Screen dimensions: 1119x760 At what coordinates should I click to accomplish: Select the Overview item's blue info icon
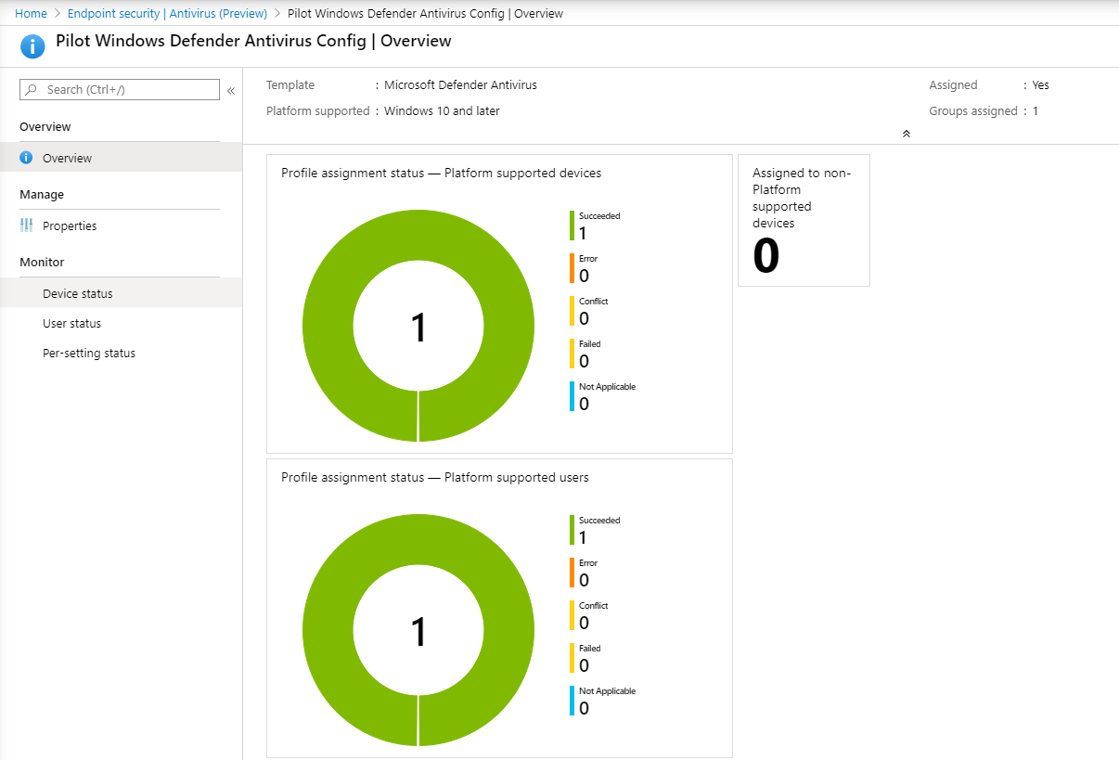(x=28, y=157)
